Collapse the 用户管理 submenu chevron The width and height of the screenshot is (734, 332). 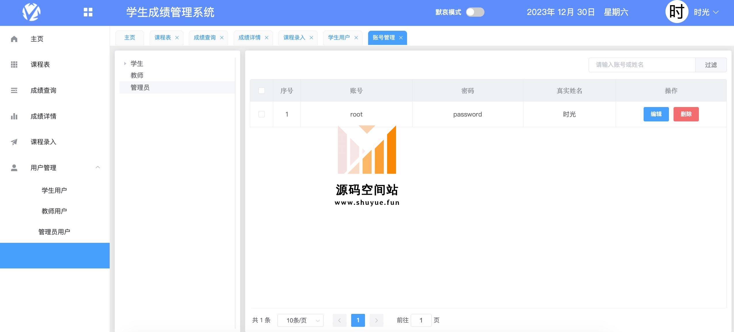pos(98,167)
